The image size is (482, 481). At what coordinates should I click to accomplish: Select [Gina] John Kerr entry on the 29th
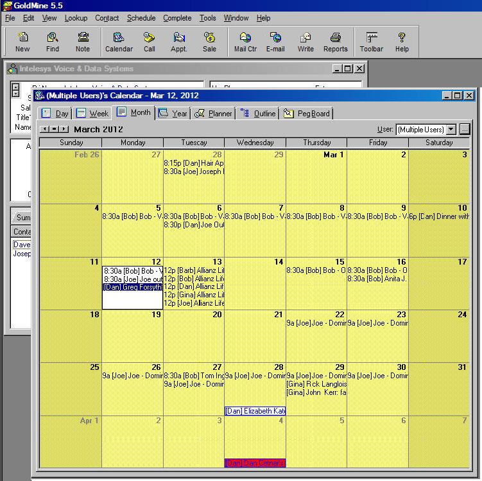[316, 392]
